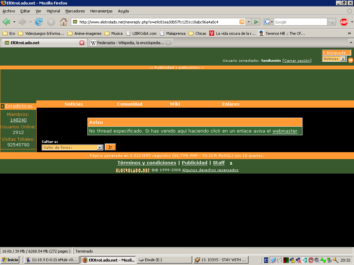The width and height of the screenshot is (354, 265).
Task: Click the Ir button
Action: [110, 147]
